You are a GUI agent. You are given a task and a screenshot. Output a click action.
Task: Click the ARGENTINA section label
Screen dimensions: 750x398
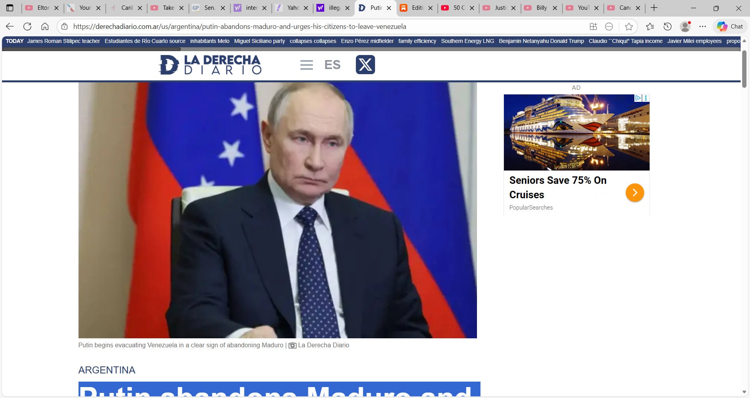[x=107, y=370]
